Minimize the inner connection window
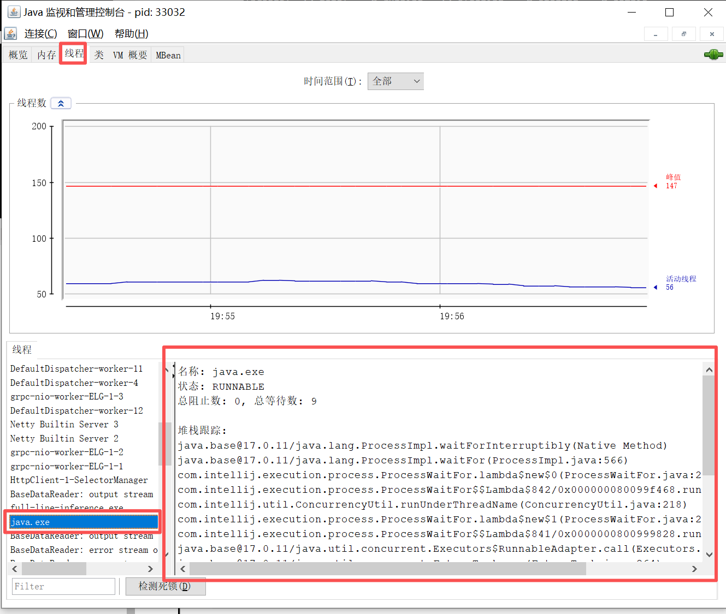The image size is (726, 614). click(656, 34)
